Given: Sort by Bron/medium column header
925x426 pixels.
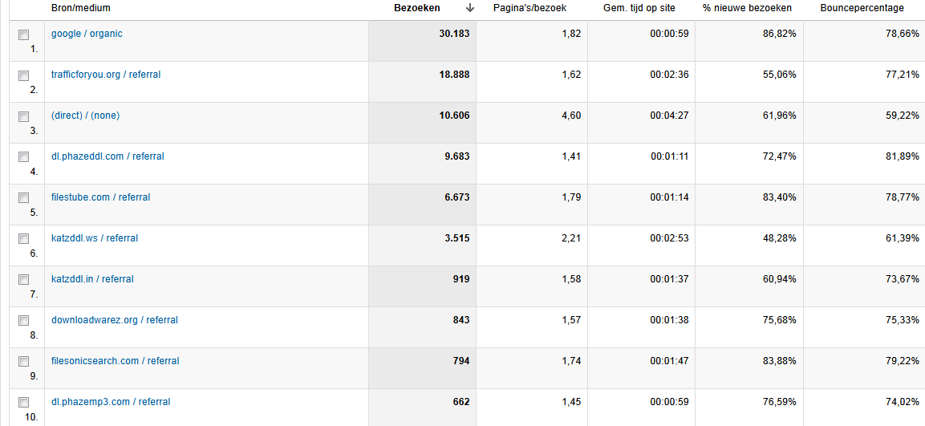Looking at the screenshot, I should 81,8.
